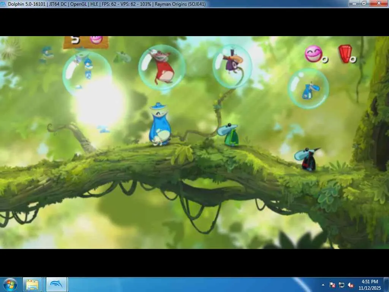
Task: Close the Dolphin emulator window
Action: pyautogui.click(x=379, y=3)
